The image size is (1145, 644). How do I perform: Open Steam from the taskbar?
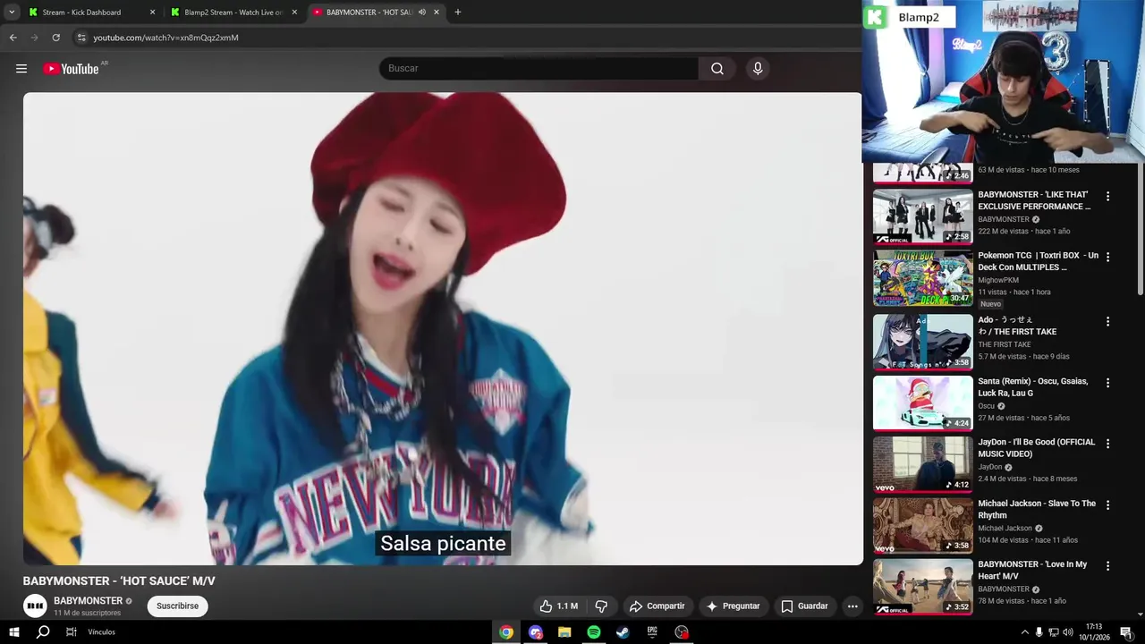pos(623,632)
